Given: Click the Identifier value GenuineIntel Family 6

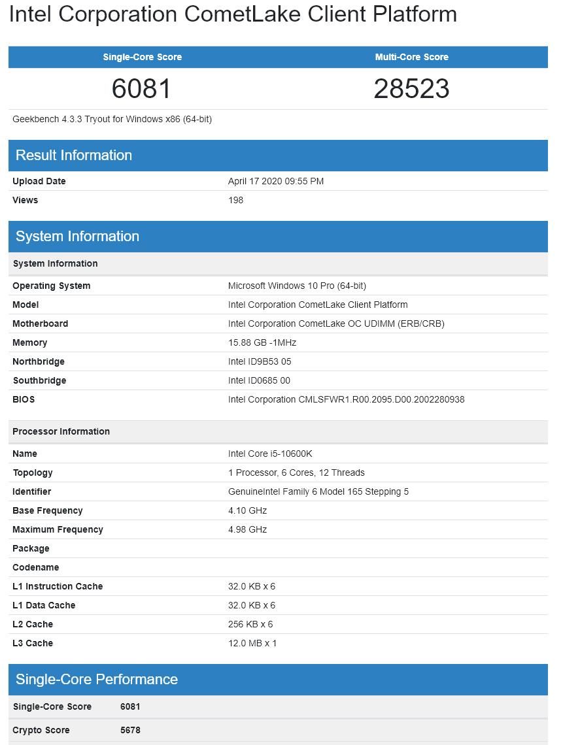Looking at the screenshot, I should click(318, 491).
